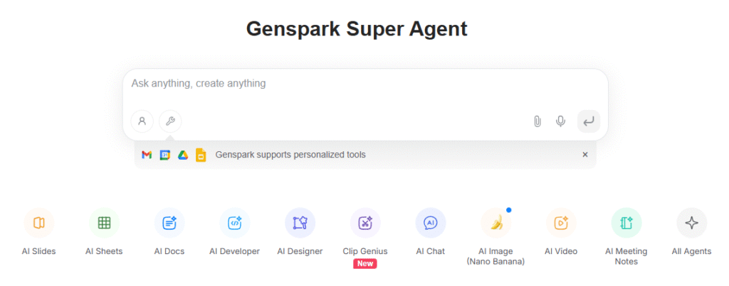Screen dimensions: 729x286
Task: Dismiss the personalized tools banner
Action: [585, 155]
